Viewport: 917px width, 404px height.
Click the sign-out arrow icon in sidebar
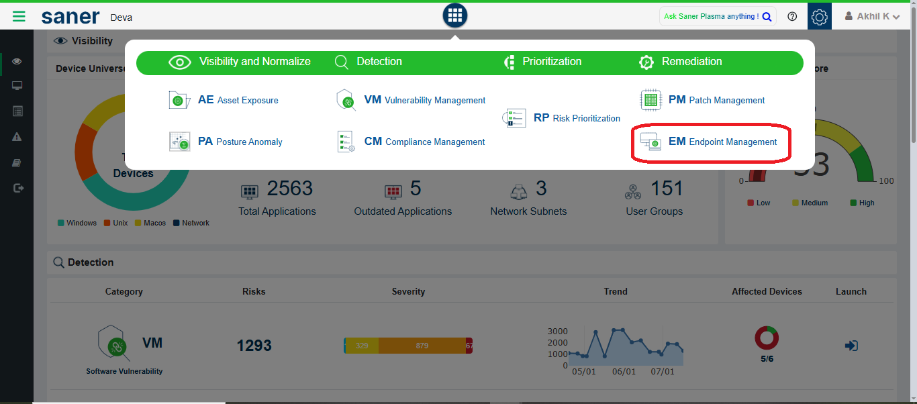[18, 189]
